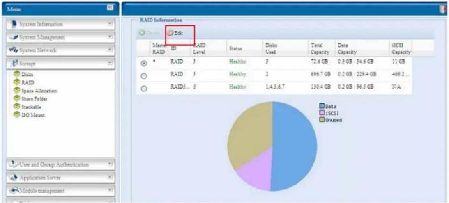Click the green icon beside Disks

coord(16,74)
